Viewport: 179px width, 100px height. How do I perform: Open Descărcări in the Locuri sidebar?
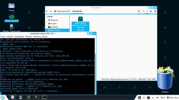point(57,30)
